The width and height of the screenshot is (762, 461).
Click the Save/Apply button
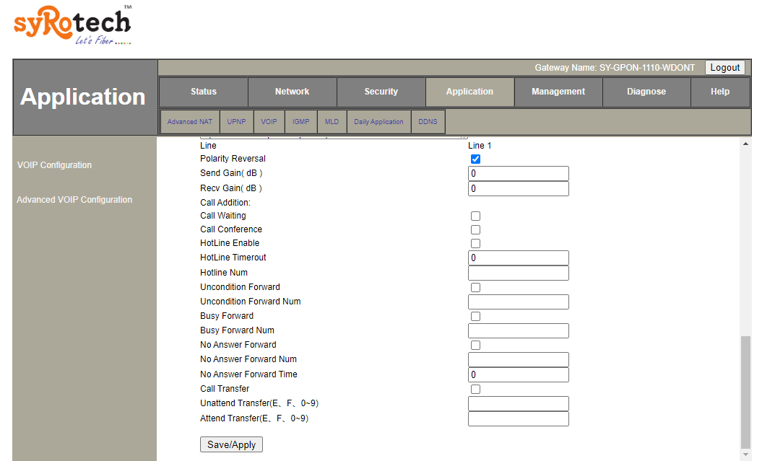(x=231, y=444)
